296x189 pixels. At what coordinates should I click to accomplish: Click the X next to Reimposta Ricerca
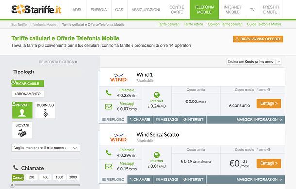76,62
